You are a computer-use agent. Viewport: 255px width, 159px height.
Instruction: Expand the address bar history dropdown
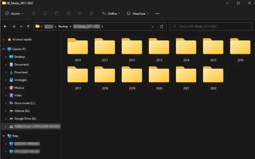[153, 26]
